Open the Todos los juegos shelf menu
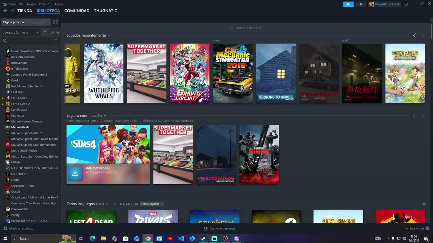 point(107,204)
